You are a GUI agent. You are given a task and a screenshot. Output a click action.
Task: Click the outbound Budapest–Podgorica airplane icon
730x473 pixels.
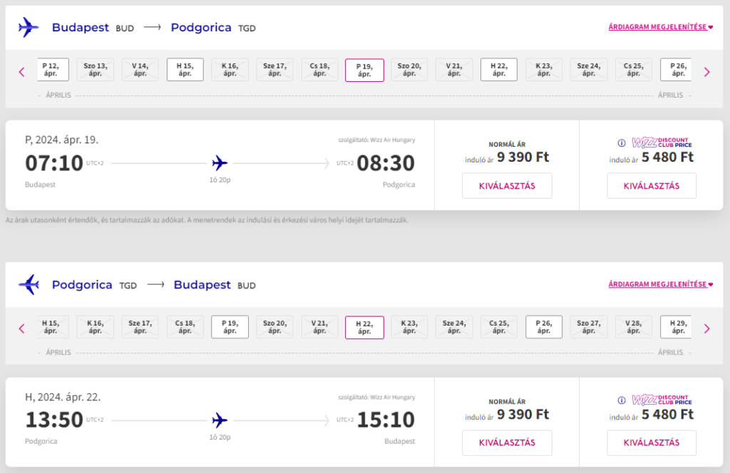coord(29,28)
